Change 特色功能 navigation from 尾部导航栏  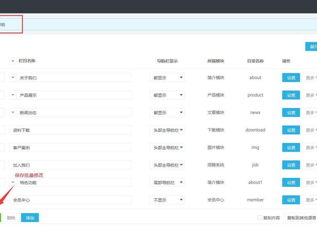pyautogui.click(x=167, y=182)
